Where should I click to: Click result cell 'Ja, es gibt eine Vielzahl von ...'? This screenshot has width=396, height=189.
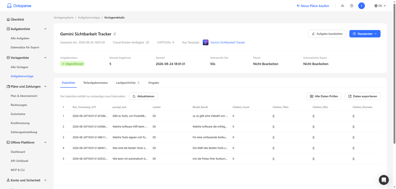pos(210,116)
